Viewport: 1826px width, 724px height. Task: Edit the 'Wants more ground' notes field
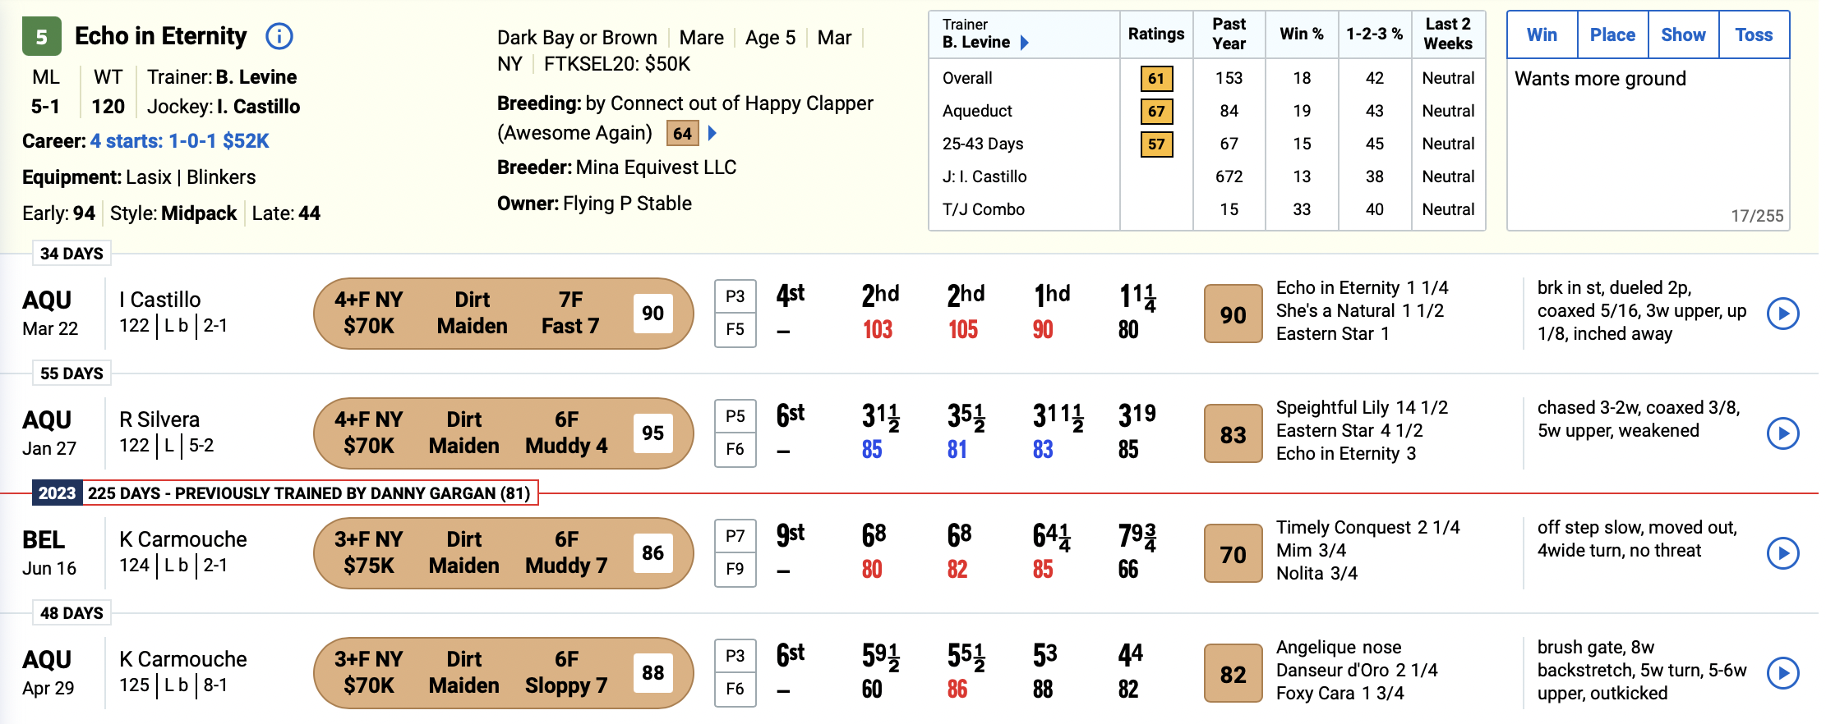[x=1648, y=144]
